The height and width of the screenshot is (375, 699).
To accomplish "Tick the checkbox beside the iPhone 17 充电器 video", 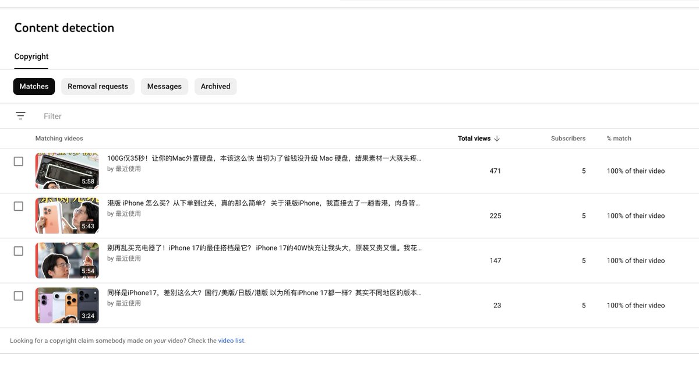I will pyautogui.click(x=18, y=251).
